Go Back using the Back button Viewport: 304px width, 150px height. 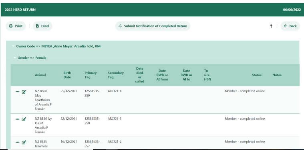pos(290,26)
